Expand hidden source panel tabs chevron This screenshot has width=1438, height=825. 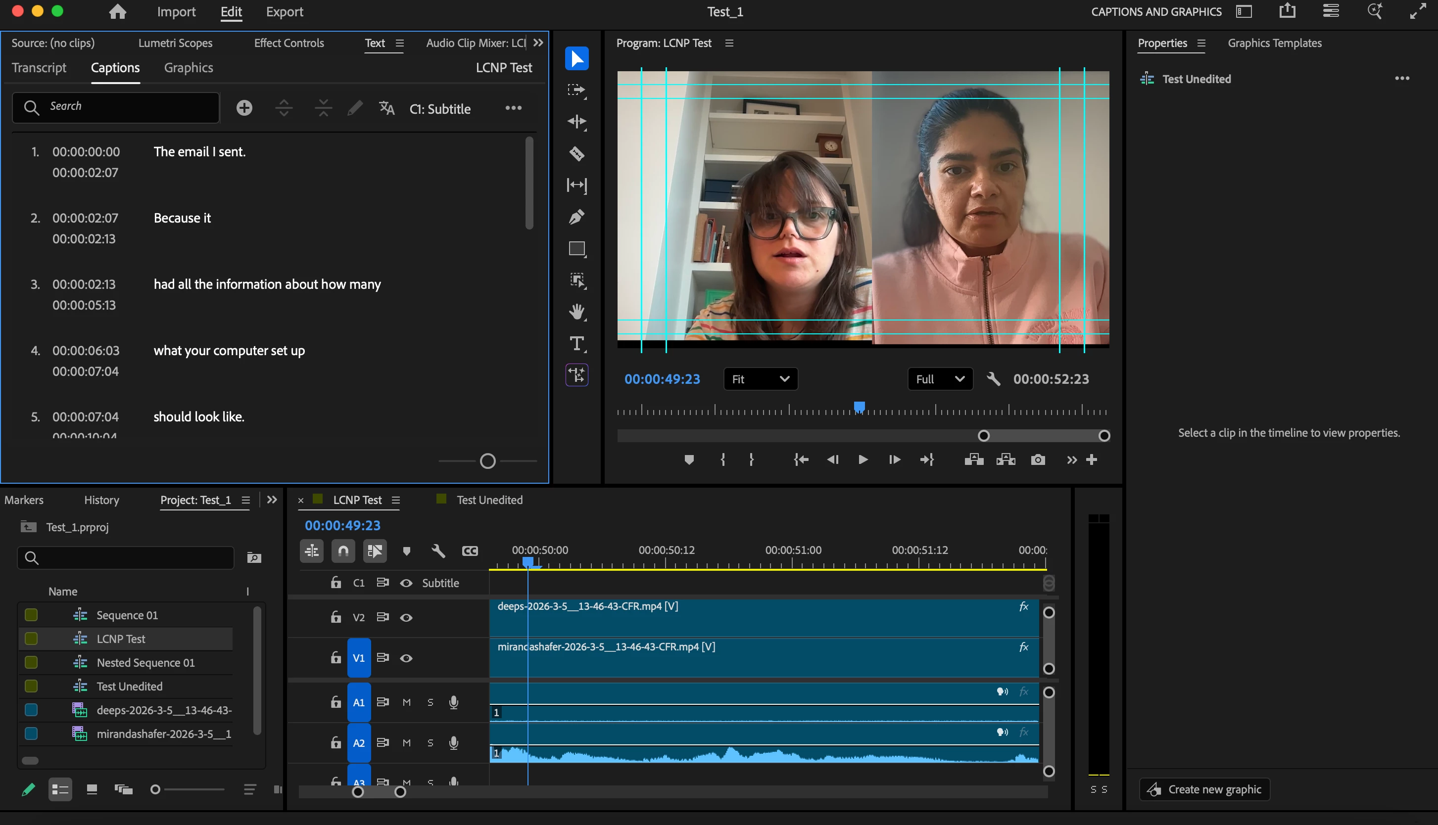click(x=538, y=43)
